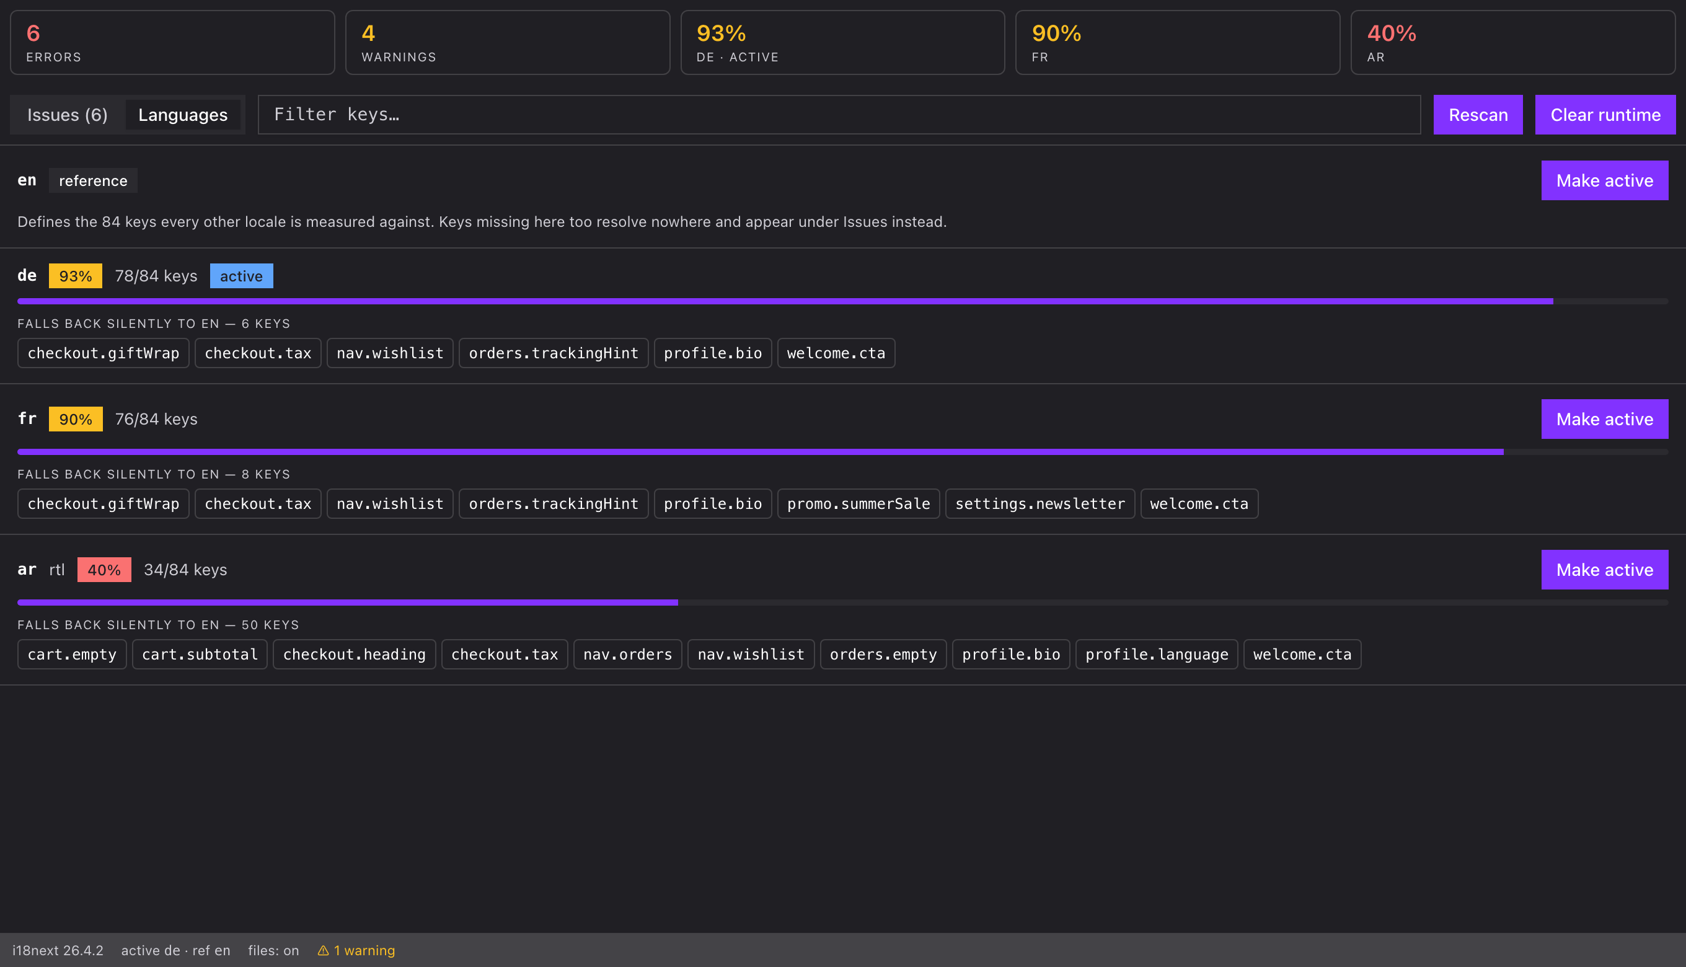This screenshot has height=967, width=1686.
Task: Click fr's settings.newsletter key chip
Action: pyautogui.click(x=1040, y=504)
